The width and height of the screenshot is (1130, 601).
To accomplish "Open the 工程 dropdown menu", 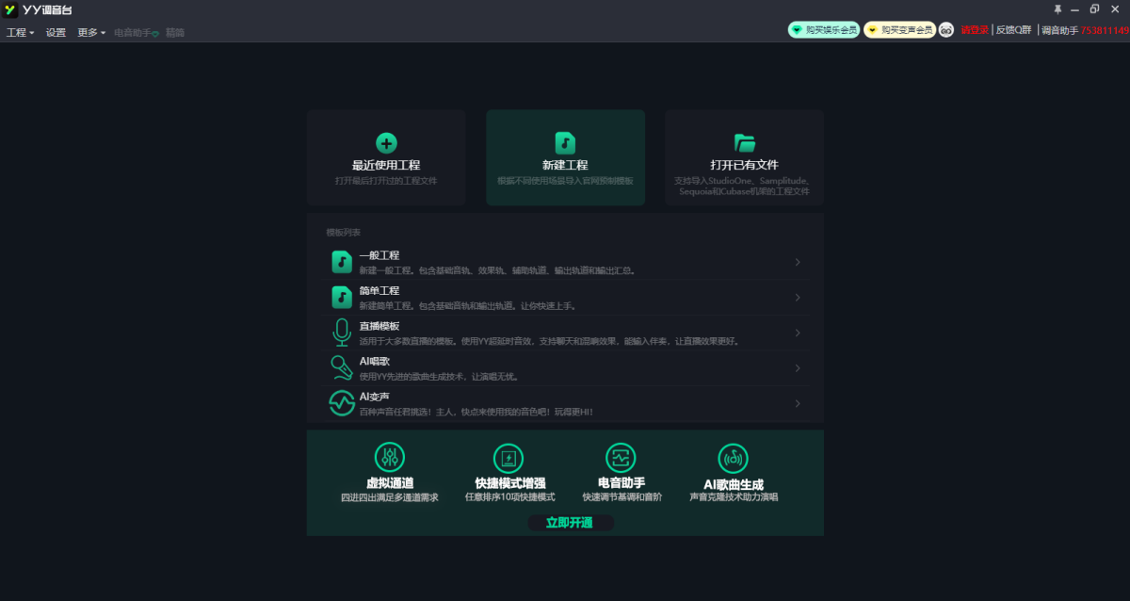I will (20, 32).
